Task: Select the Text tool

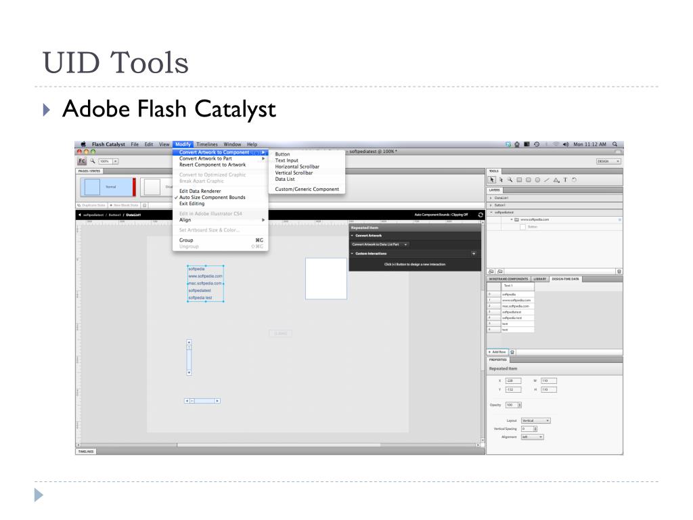Action: (565, 180)
